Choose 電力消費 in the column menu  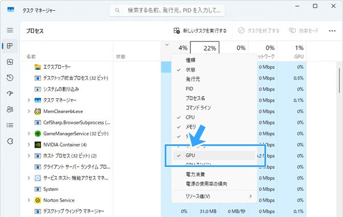click(214, 174)
